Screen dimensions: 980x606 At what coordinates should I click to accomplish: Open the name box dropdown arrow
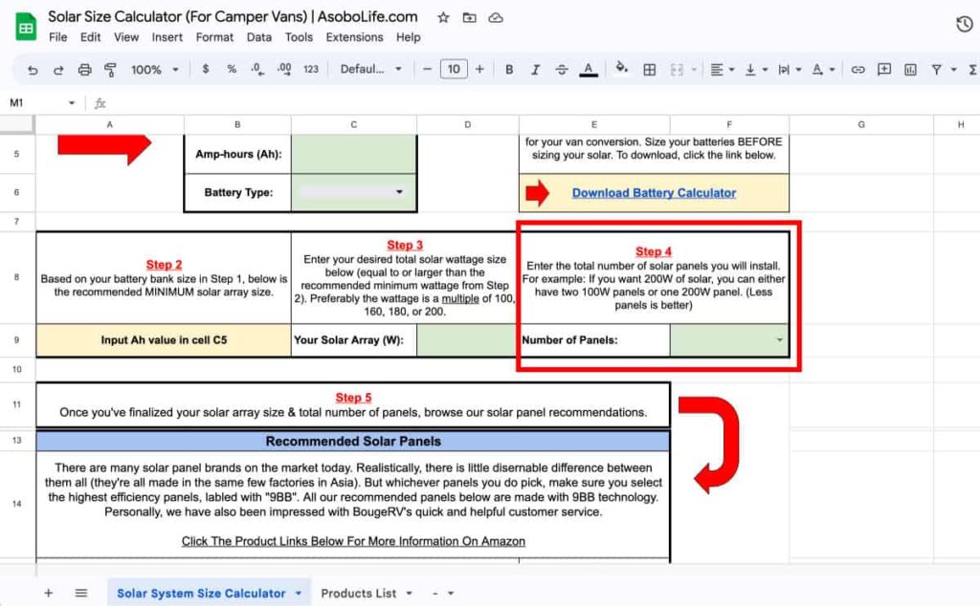pos(72,103)
